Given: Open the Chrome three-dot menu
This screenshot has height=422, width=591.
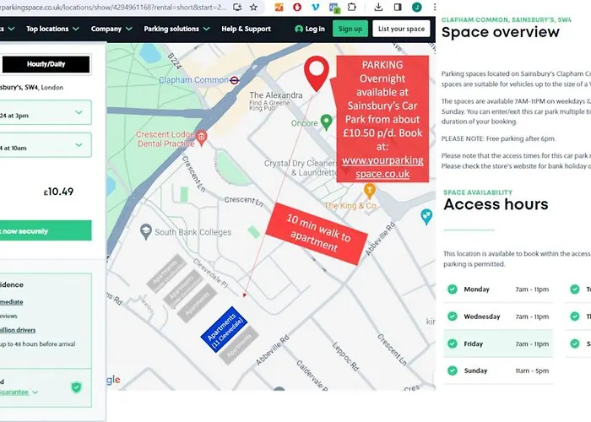Looking at the screenshot, I should coord(434,7).
